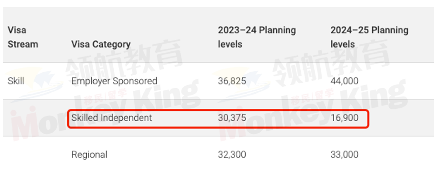The width and height of the screenshot is (436, 175).
Task: Click the Skill stream cell
Action: (x=16, y=81)
